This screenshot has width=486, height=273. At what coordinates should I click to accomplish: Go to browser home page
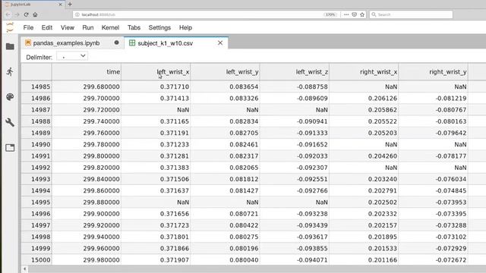[35, 14]
